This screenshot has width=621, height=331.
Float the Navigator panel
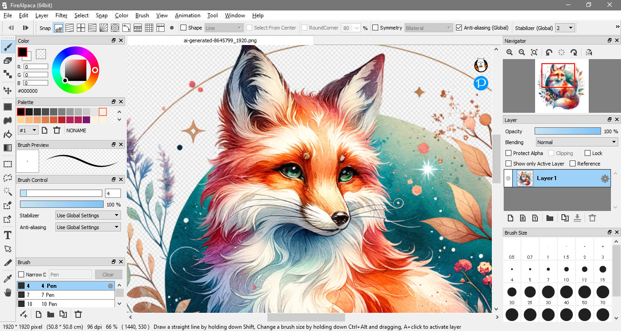610,40
